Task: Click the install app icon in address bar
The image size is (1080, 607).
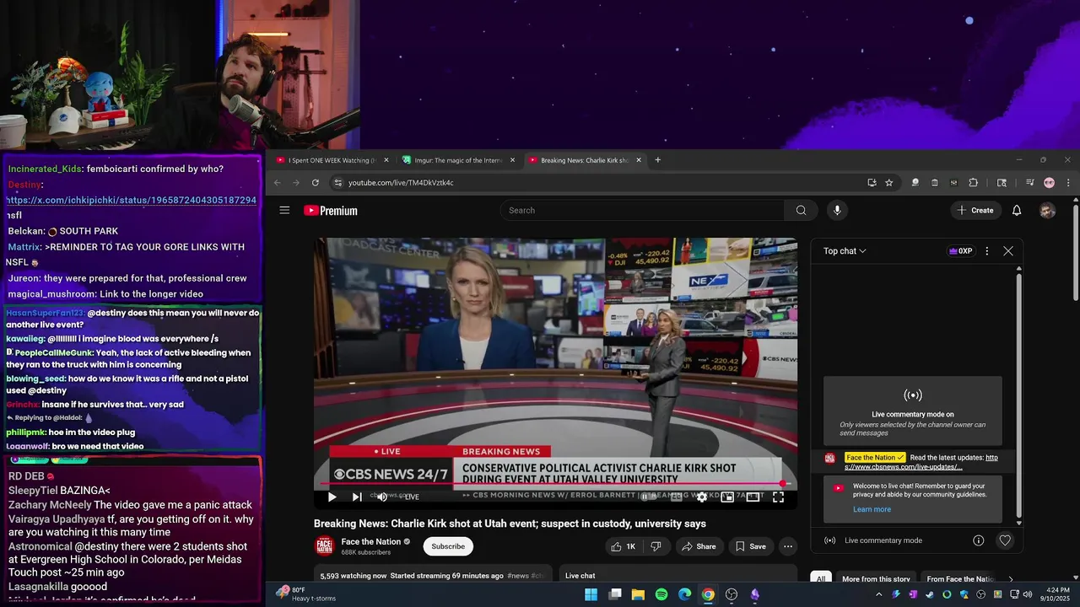Action: [x=872, y=182]
